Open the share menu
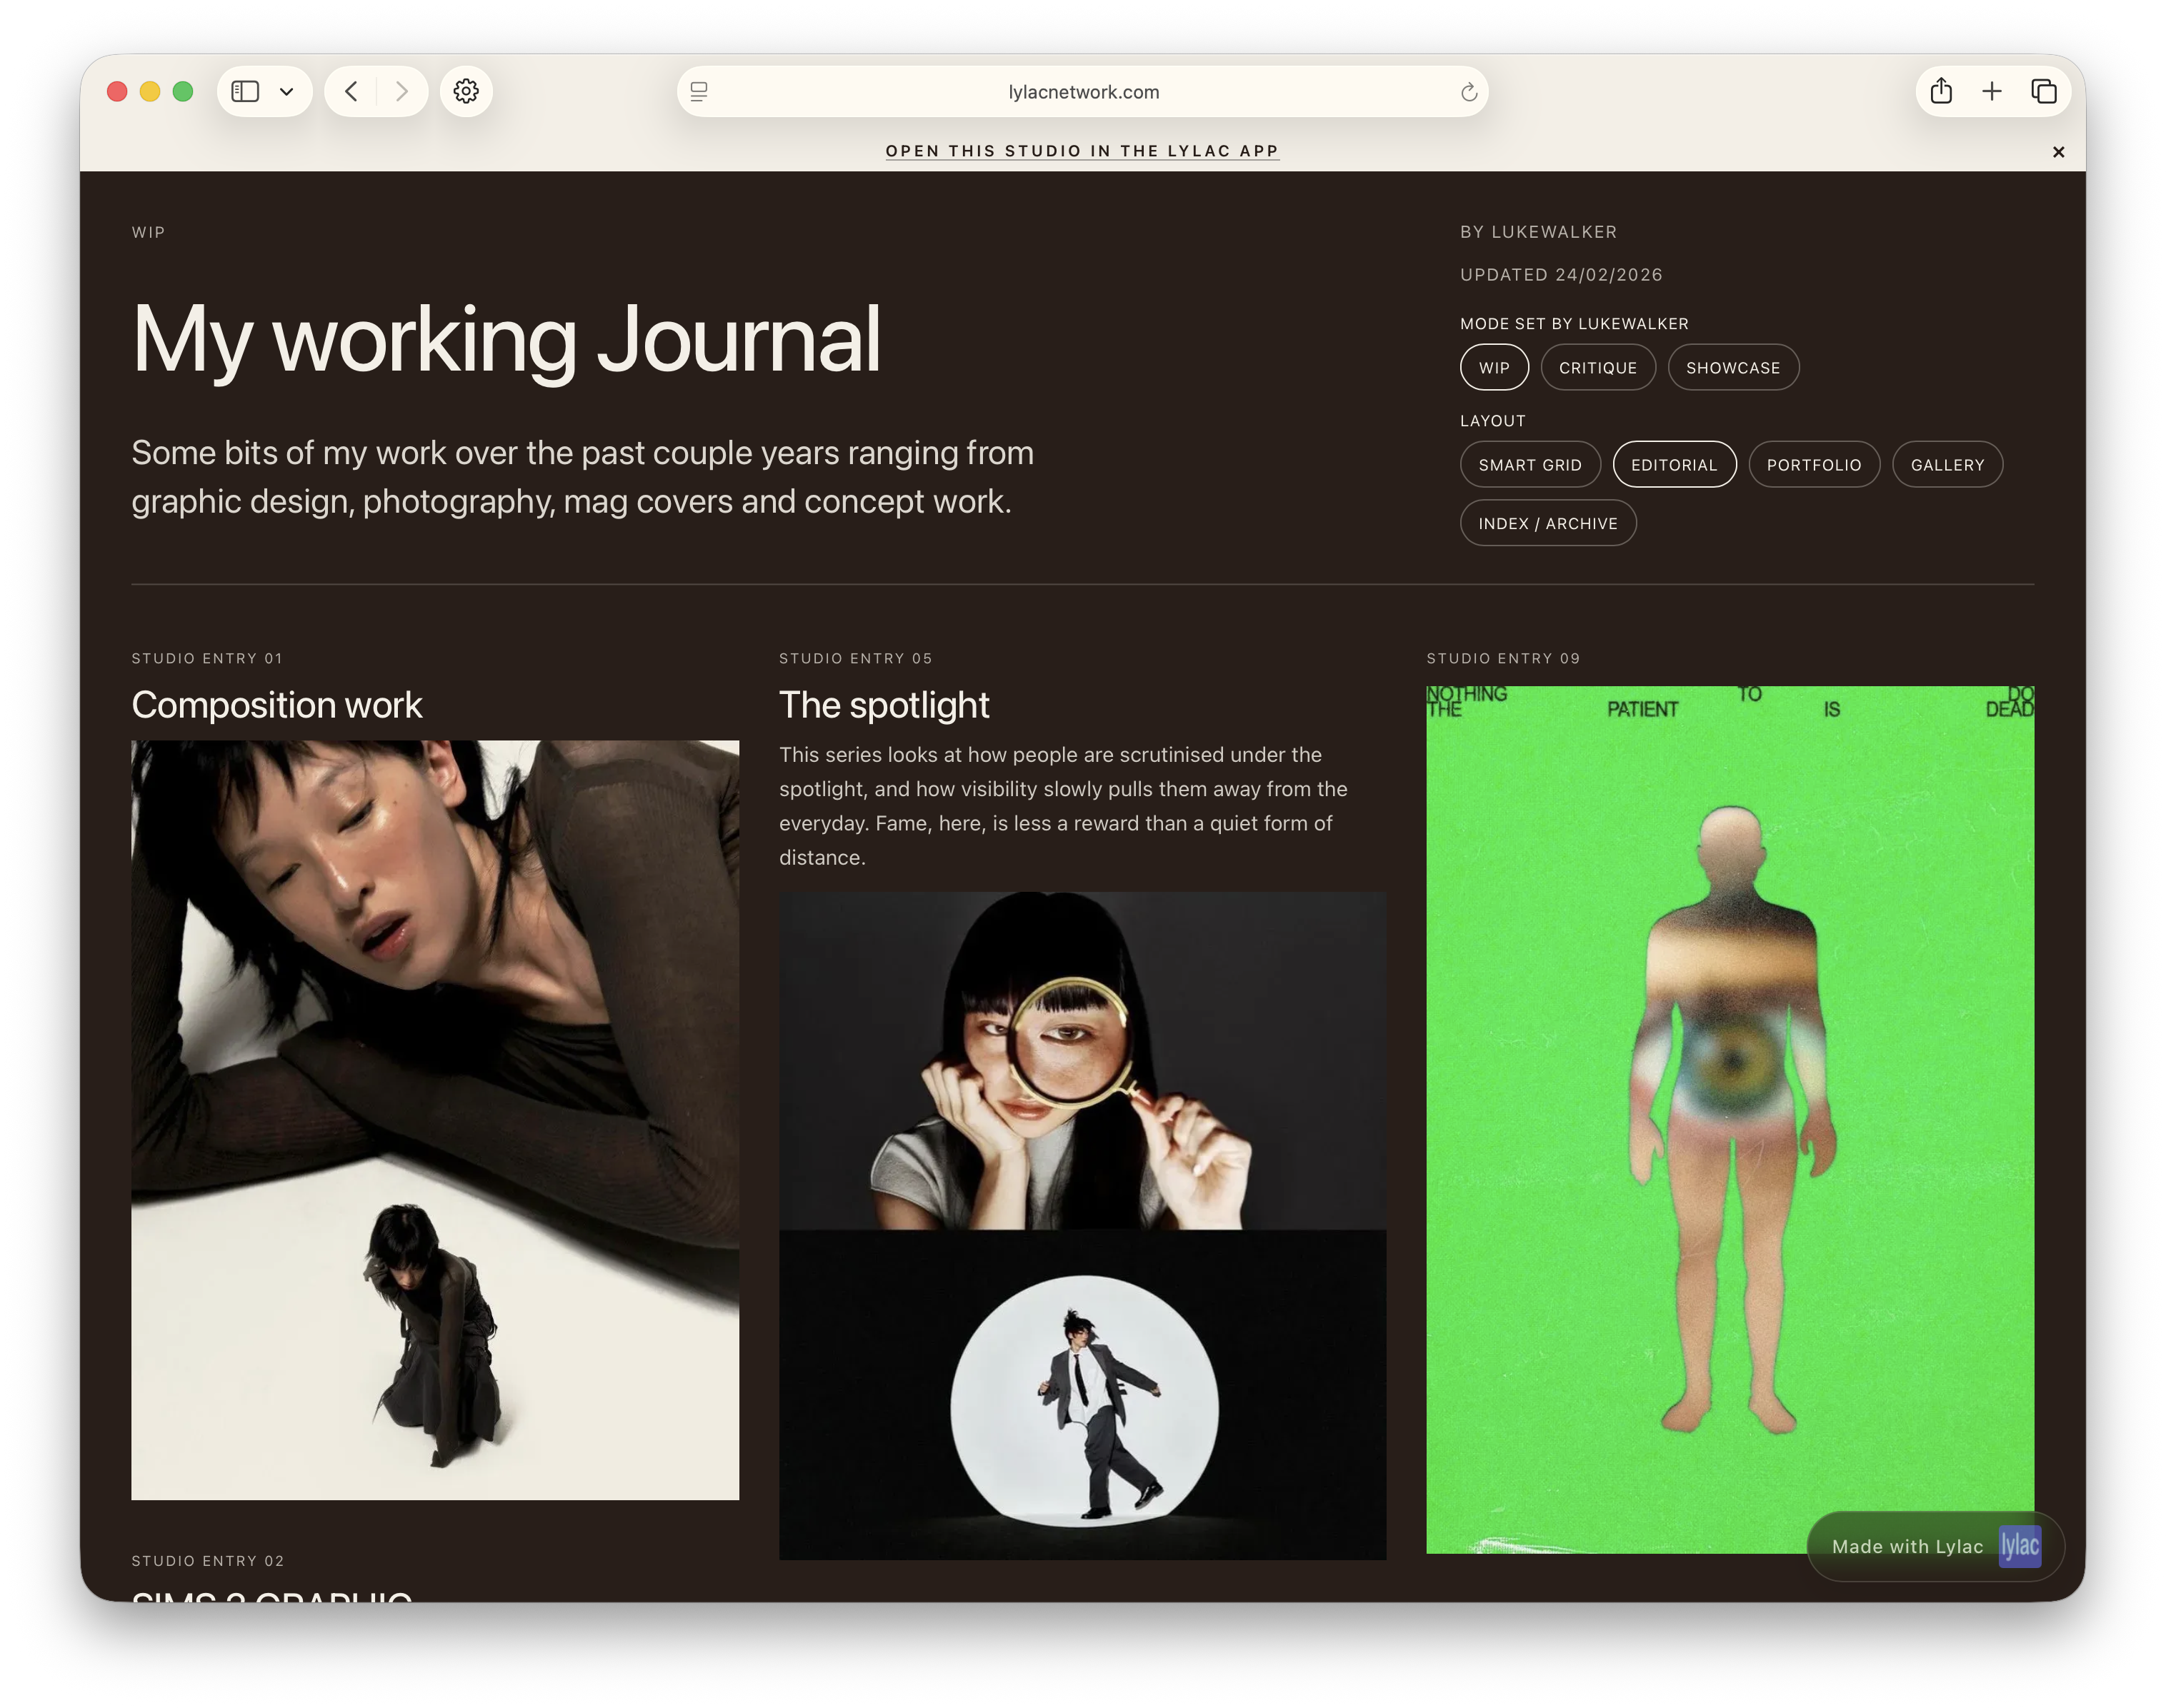 click(x=1941, y=91)
